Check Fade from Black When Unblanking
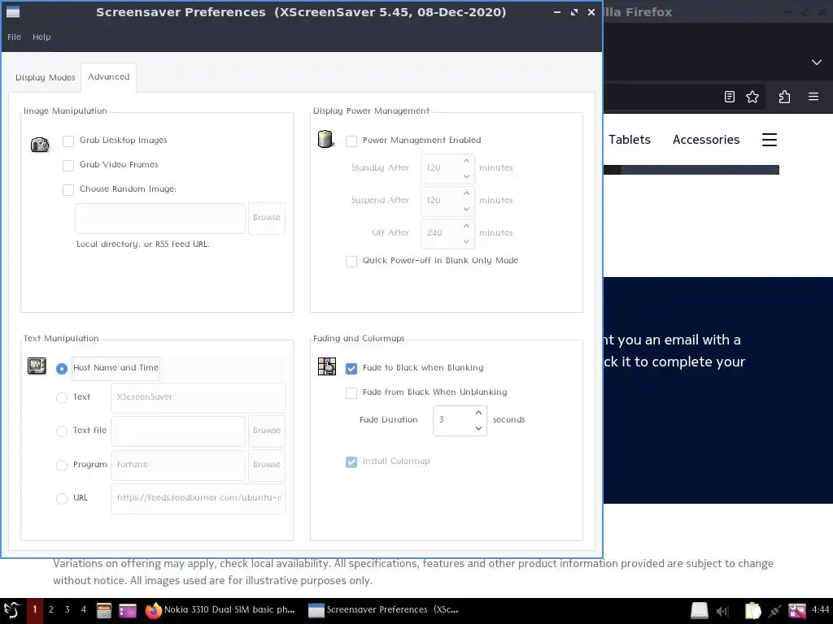Viewport: 833px width, 624px height. [x=351, y=392]
